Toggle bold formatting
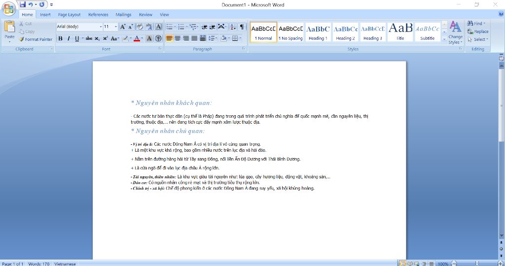Viewport: 505px width, 266px height. tap(60, 38)
